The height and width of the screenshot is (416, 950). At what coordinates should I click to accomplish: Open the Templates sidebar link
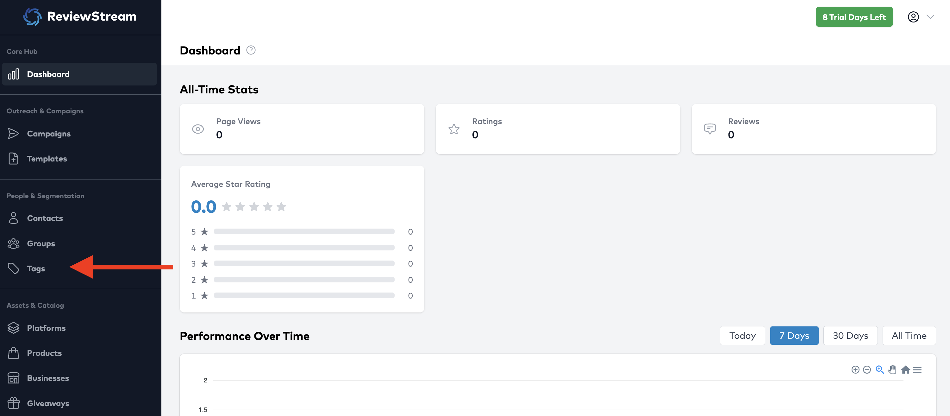47,159
